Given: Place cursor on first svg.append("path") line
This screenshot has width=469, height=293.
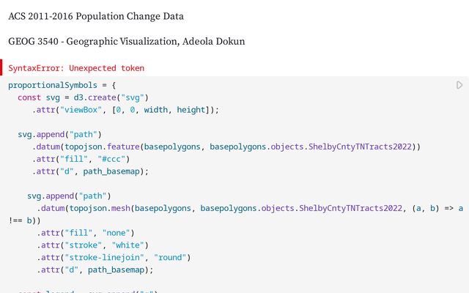Looking at the screenshot, I should tap(59, 135).
